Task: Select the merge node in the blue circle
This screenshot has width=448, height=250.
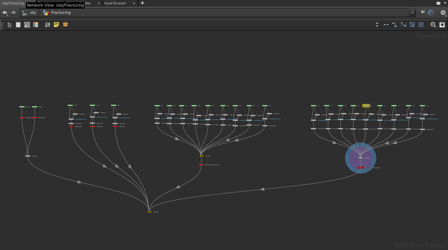Action: point(361,158)
